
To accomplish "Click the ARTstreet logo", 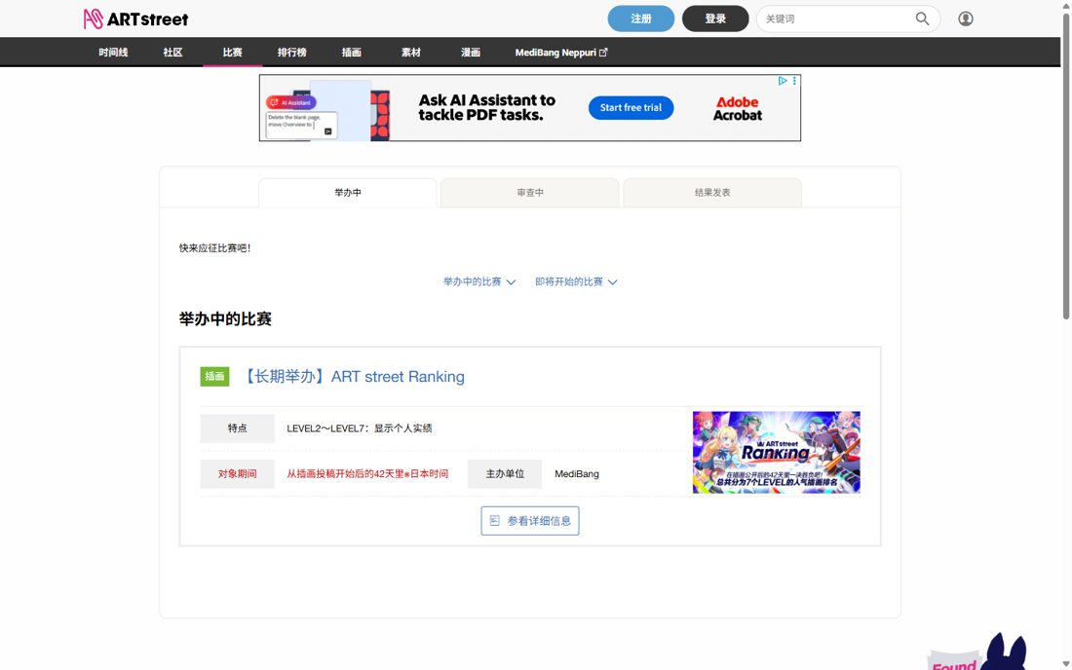I will pyautogui.click(x=135, y=19).
